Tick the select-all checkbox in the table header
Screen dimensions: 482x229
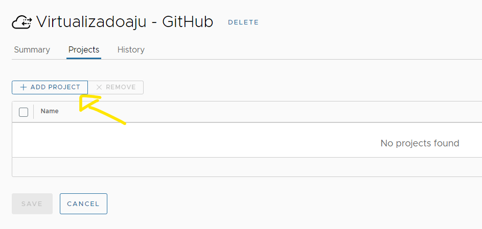point(24,112)
